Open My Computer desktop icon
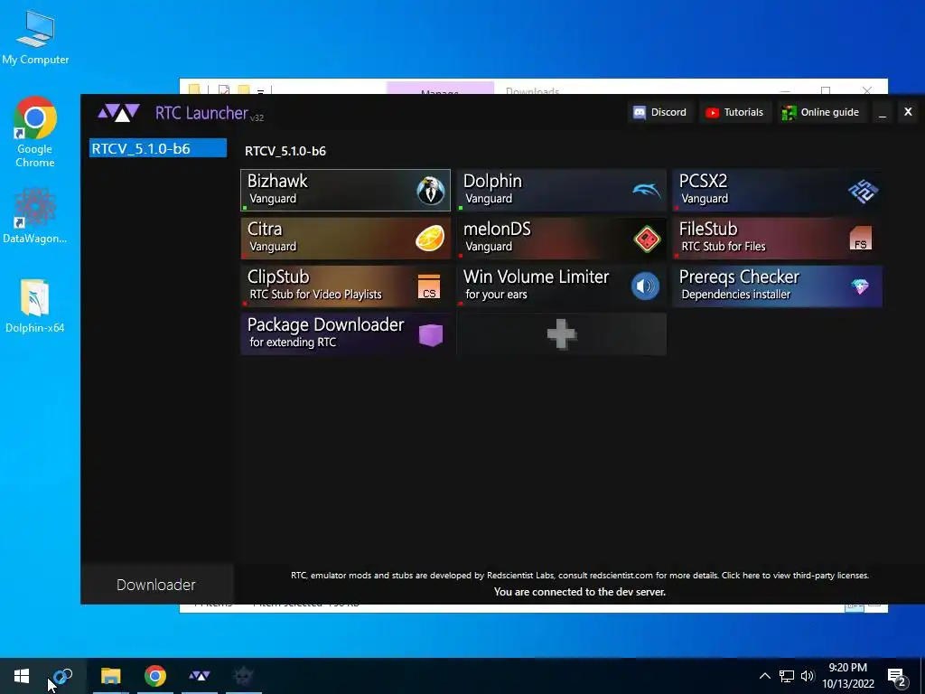The width and height of the screenshot is (925, 694). 35,38
